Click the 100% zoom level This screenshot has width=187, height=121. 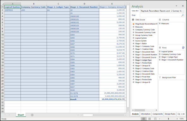click(182, 119)
